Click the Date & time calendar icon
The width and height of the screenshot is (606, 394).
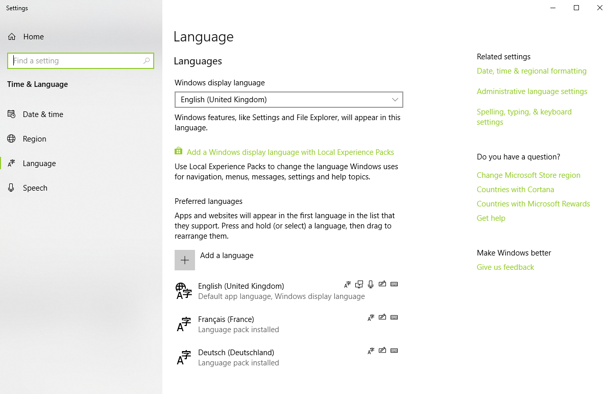pos(12,114)
